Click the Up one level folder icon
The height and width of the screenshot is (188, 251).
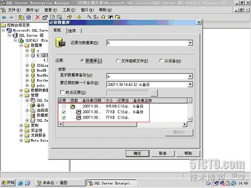21,17
